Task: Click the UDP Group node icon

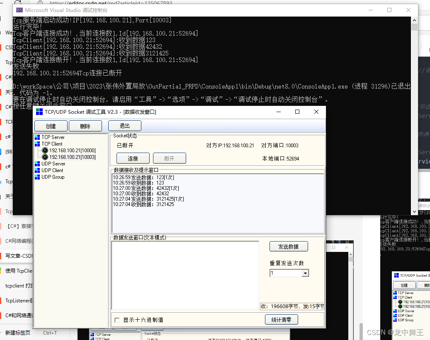Action: 37,177
